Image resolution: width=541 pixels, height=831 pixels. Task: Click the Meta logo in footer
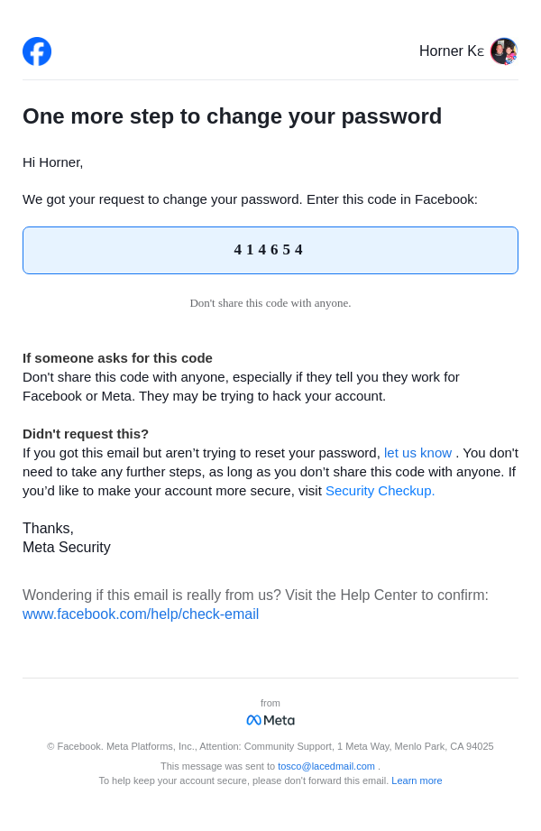pyautogui.click(x=270, y=720)
